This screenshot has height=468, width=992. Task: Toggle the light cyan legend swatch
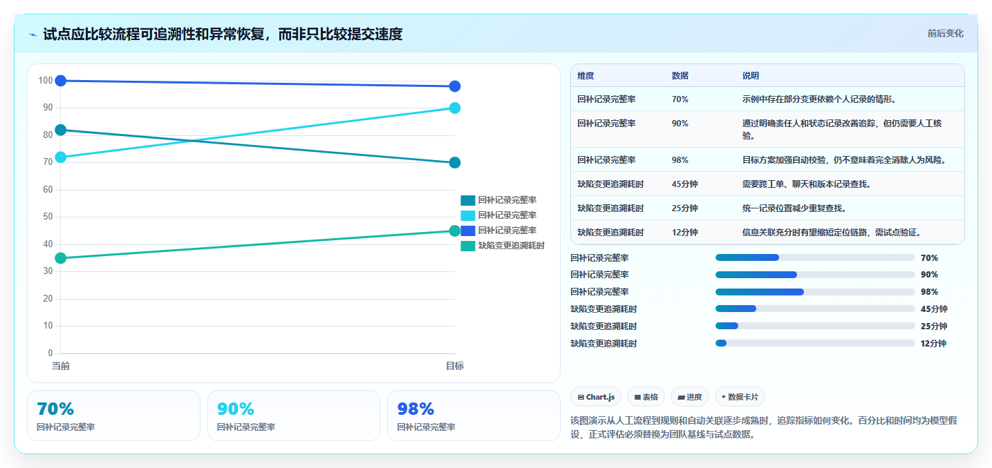pos(468,215)
